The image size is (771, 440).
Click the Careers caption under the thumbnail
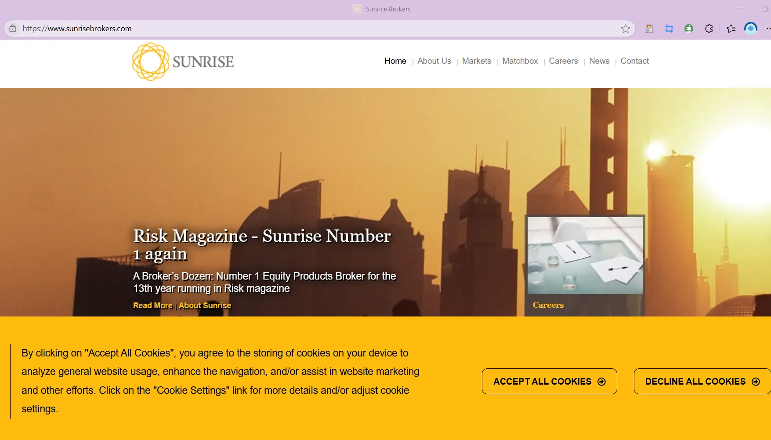548,305
